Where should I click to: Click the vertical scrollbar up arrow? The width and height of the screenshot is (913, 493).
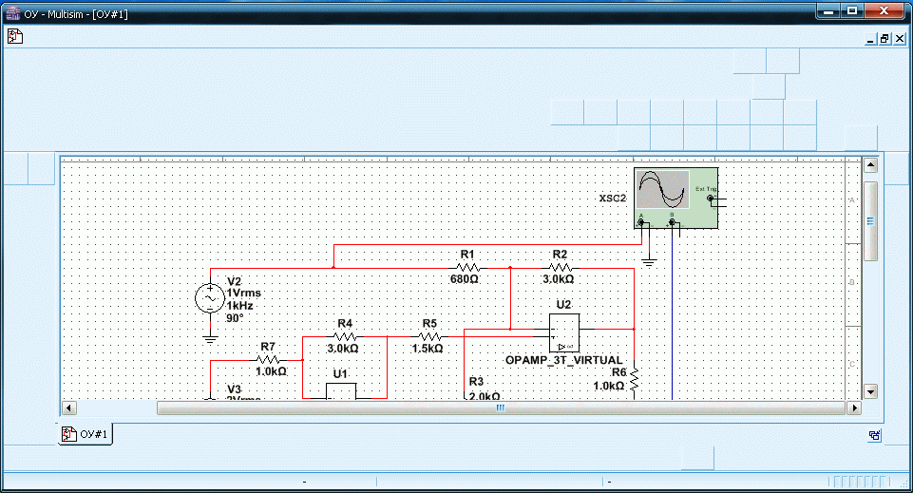click(869, 165)
